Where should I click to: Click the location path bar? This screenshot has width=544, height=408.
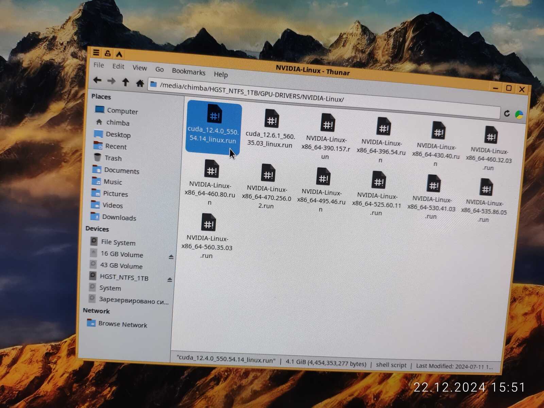click(x=324, y=98)
